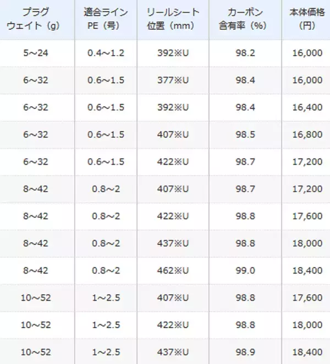Click the 本体価格 (円) column header

coord(305,20)
